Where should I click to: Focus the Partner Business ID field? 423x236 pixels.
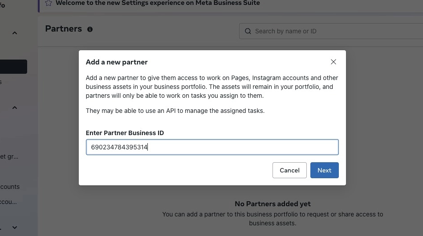click(x=212, y=147)
